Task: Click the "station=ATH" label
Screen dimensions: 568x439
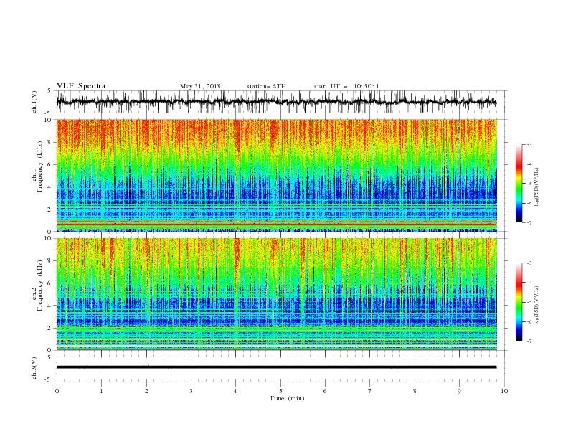Action: (266, 86)
